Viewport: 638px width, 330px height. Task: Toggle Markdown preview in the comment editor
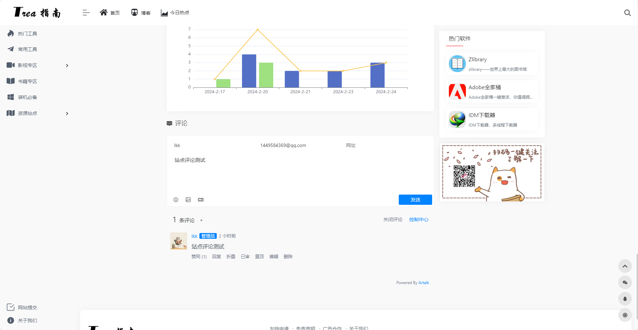(201, 200)
